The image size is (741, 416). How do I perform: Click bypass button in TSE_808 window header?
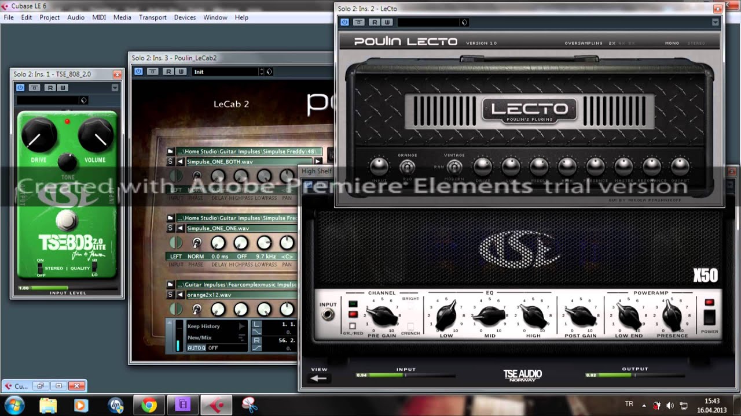pyautogui.click(x=35, y=88)
